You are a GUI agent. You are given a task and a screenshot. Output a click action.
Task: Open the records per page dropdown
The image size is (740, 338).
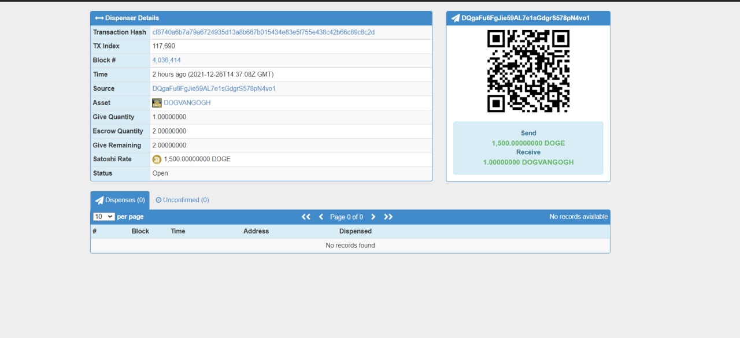[x=104, y=217]
